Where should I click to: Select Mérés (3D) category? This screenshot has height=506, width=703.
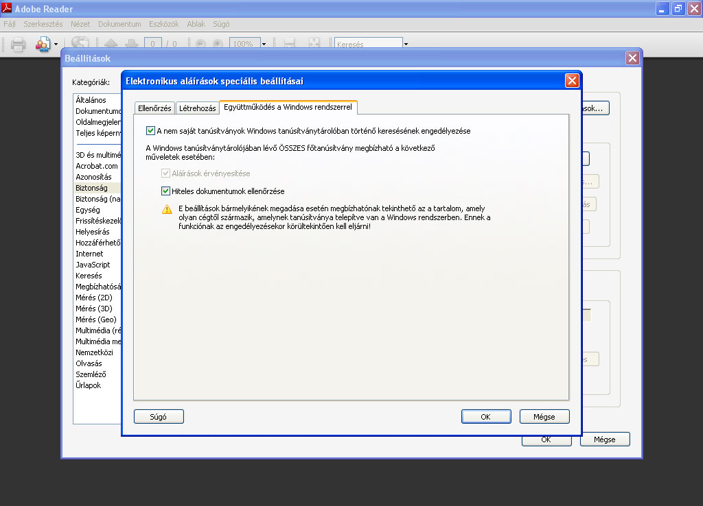(94, 309)
